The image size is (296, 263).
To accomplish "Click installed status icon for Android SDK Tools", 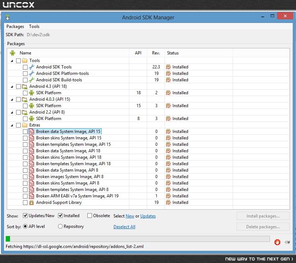I will 168,67.
